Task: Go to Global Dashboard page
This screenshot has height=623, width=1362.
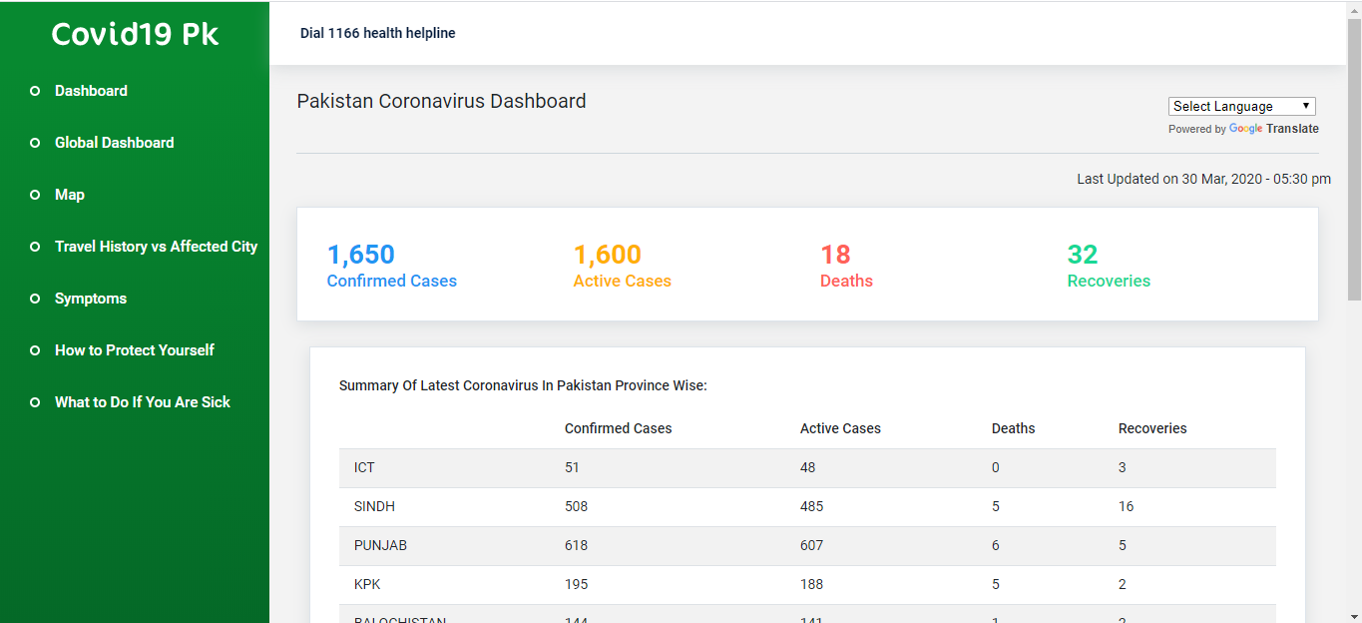Action: [x=114, y=143]
